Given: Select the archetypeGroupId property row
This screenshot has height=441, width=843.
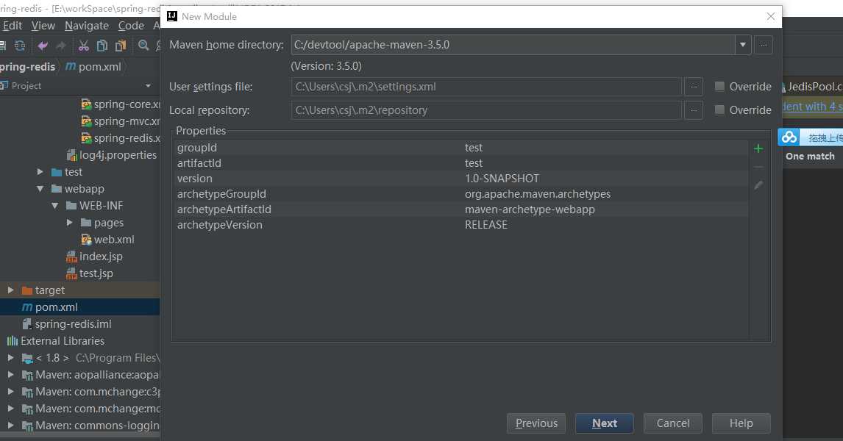Looking at the screenshot, I should click(x=460, y=194).
